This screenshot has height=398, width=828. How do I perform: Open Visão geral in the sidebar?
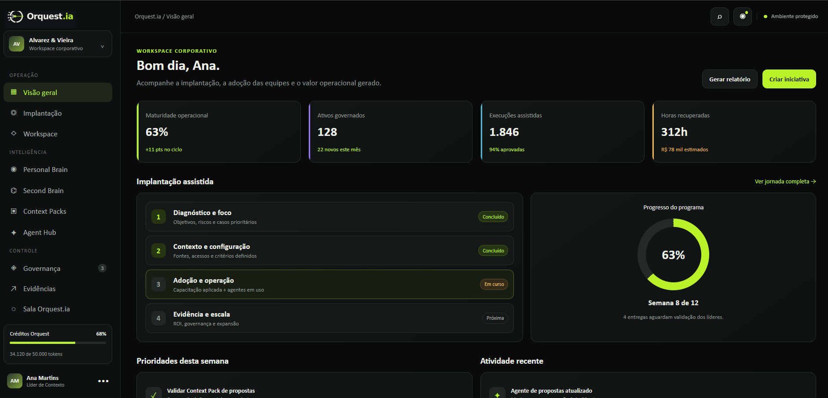(58, 92)
